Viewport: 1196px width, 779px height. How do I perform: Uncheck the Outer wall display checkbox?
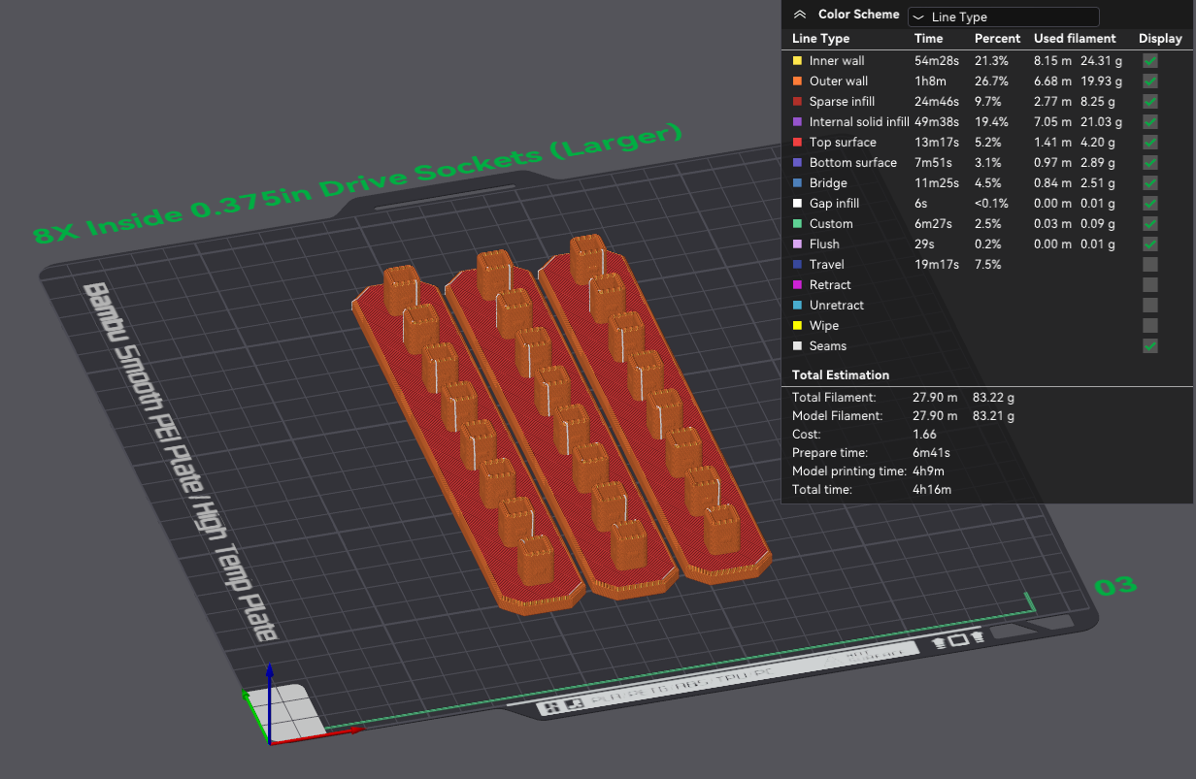click(1150, 81)
